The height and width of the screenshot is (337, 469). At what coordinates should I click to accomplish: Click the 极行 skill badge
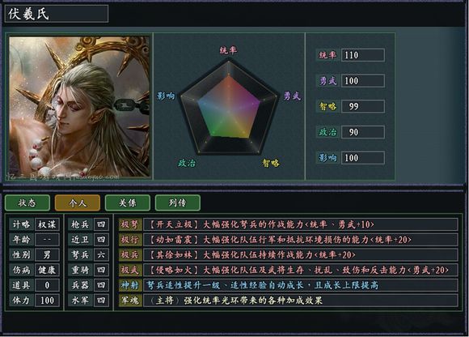(x=130, y=240)
